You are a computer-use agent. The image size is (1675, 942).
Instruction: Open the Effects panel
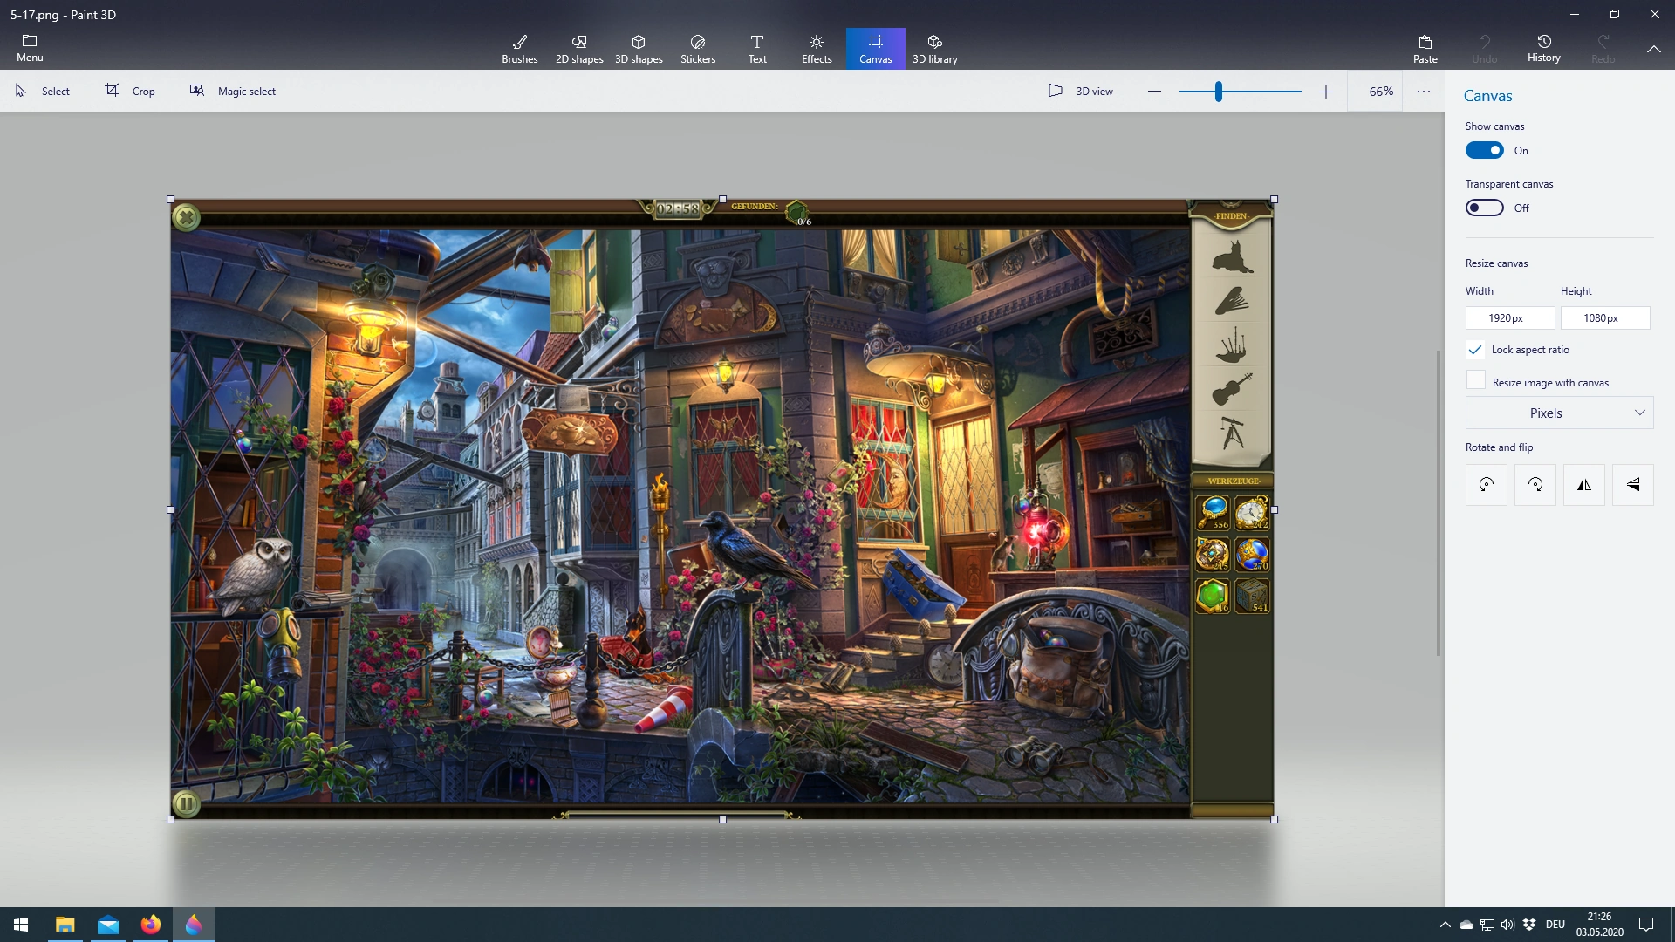[x=817, y=49]
